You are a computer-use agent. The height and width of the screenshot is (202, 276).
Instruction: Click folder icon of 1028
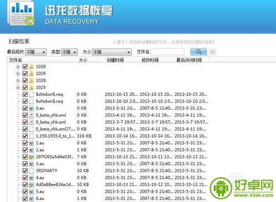tap(31, 80)
